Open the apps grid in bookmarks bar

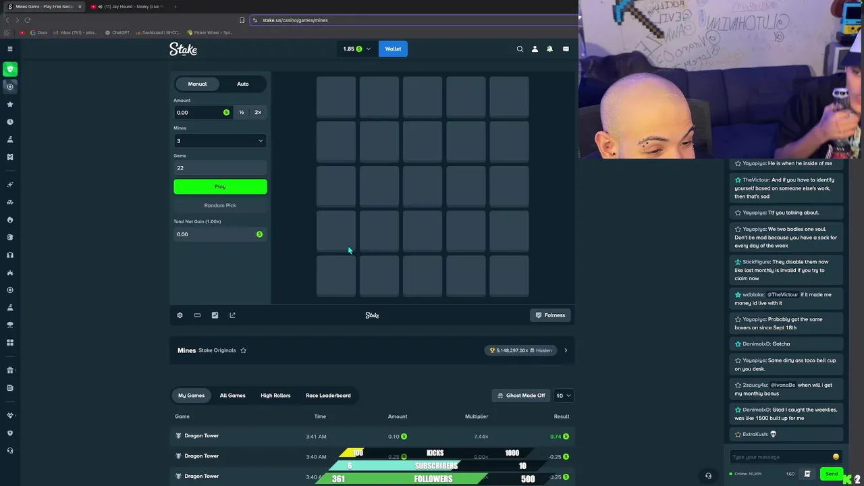coord(7,32)
